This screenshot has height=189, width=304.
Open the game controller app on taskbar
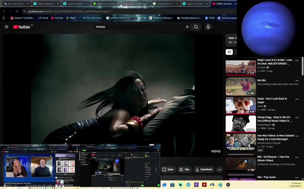tap(212, 185)
